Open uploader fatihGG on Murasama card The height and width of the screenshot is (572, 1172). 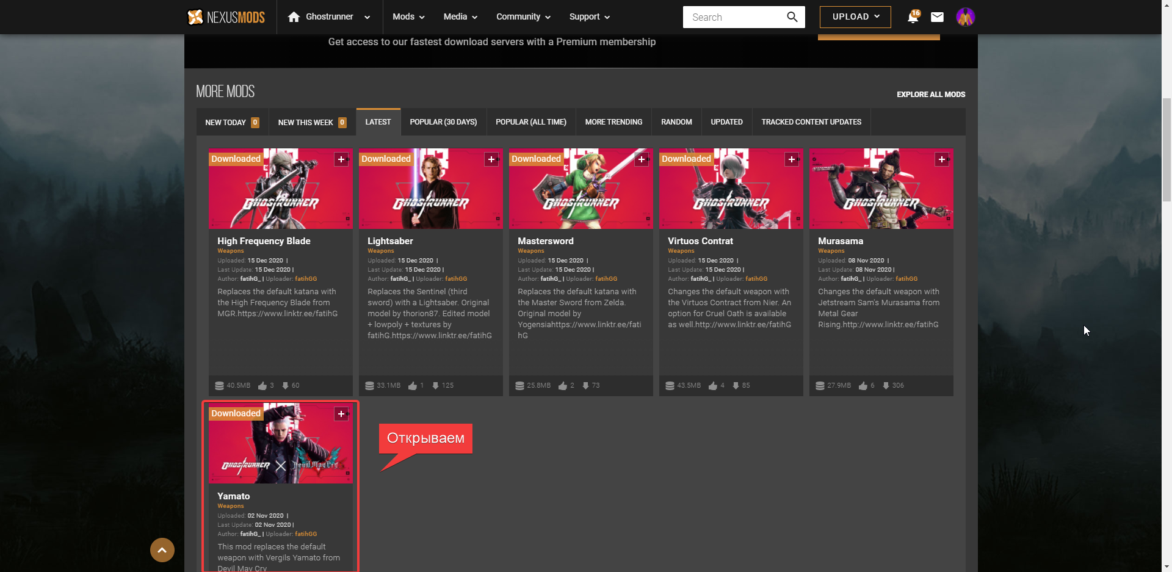click(906, 279)
